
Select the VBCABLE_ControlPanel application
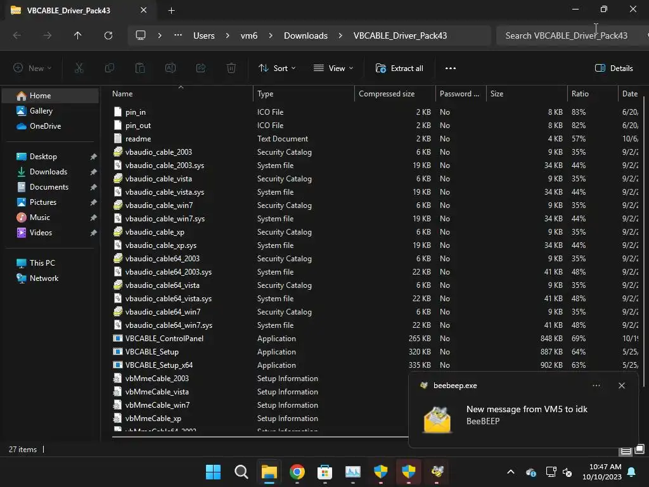[164, 339]
